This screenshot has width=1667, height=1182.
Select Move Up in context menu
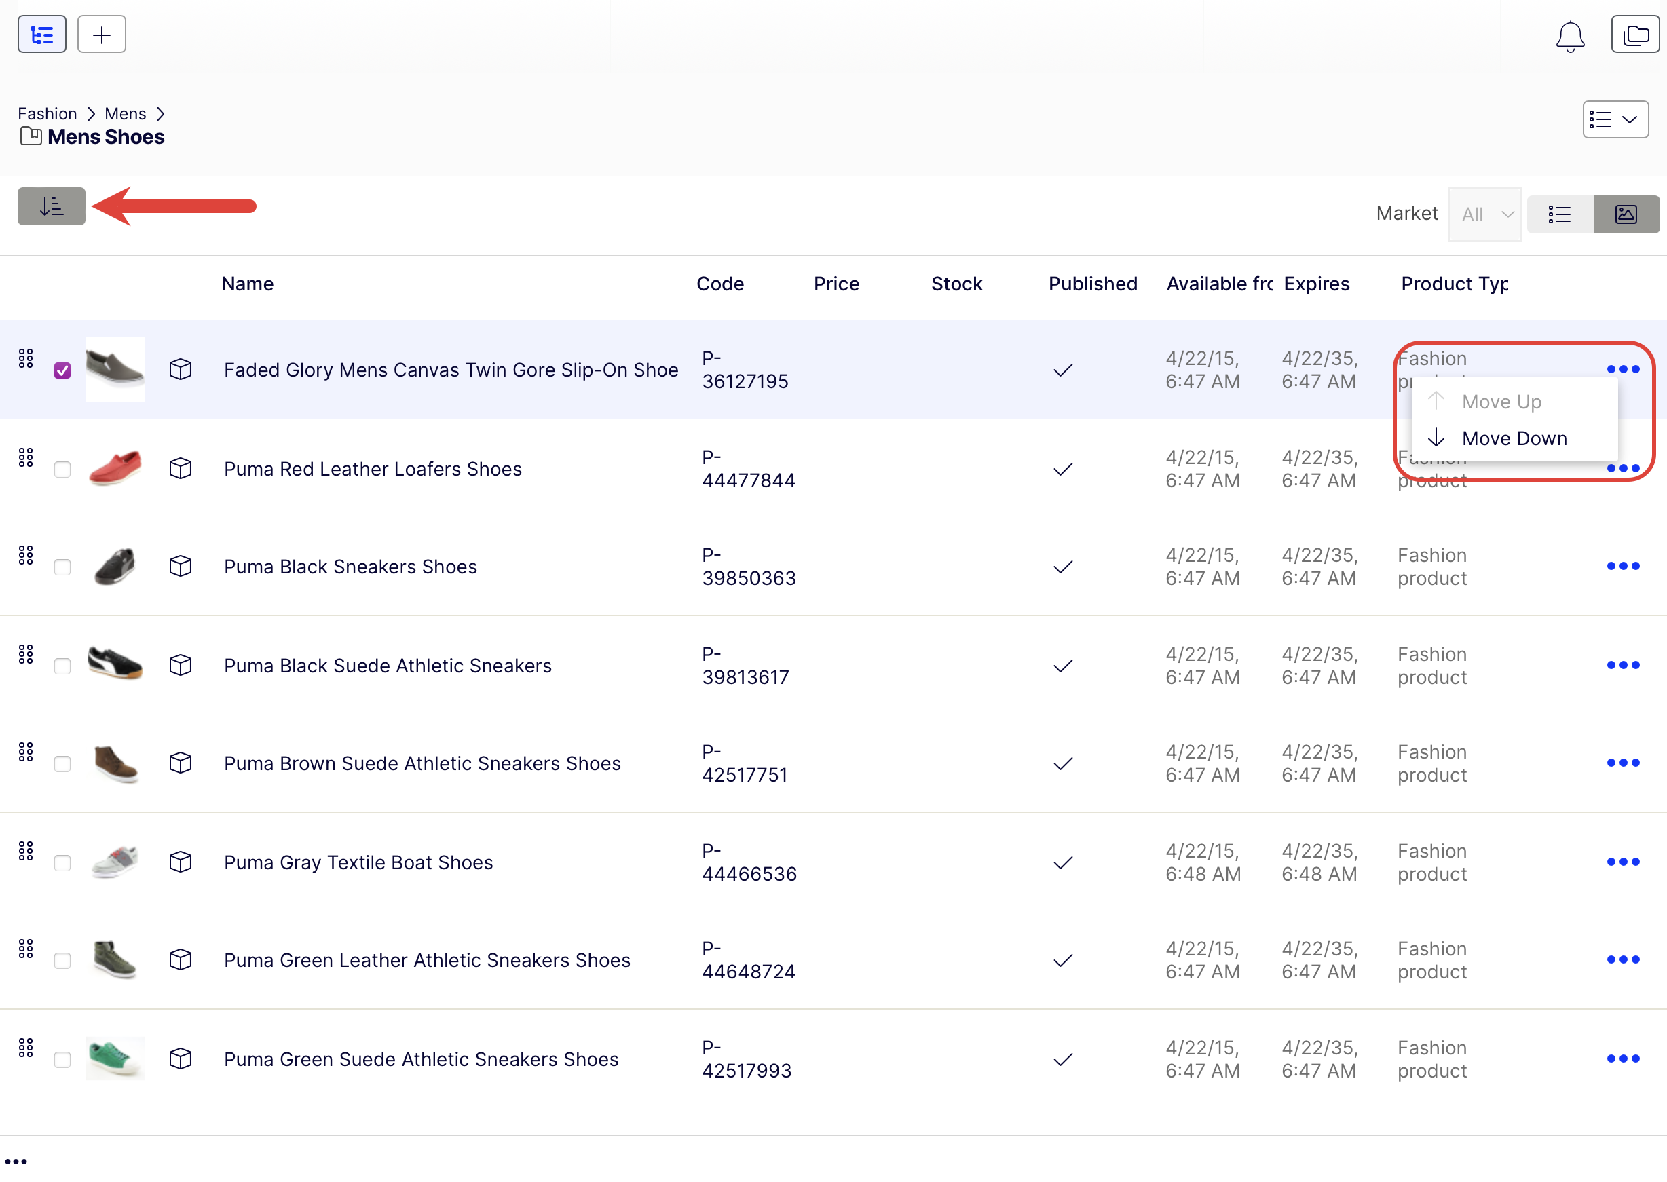tap(1514, 402)
